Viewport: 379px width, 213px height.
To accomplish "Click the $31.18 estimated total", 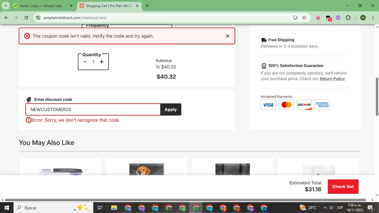I will (x=313, y=189).
